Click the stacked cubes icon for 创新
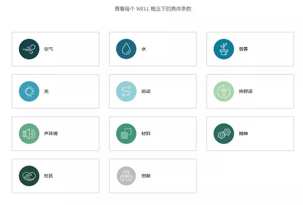The image size is (303, 205). (x=126, y=176)
